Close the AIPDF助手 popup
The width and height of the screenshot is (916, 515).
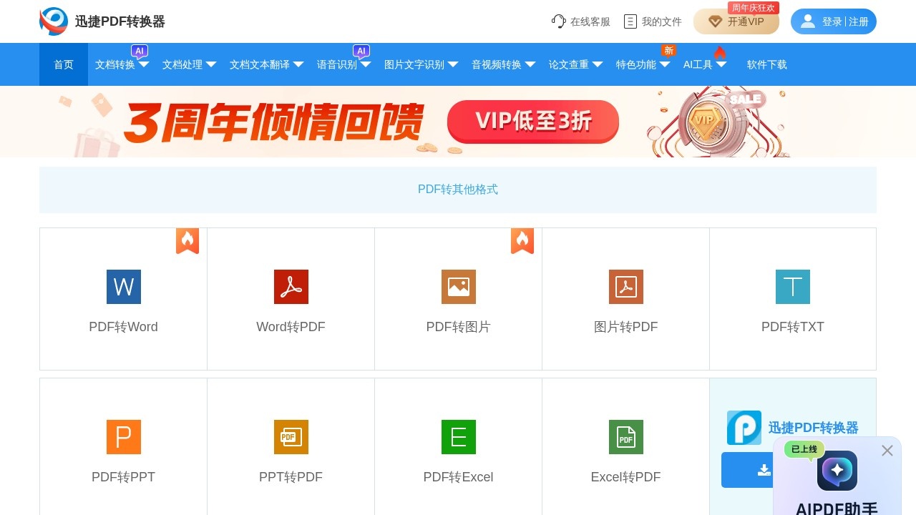pos(887,451)
